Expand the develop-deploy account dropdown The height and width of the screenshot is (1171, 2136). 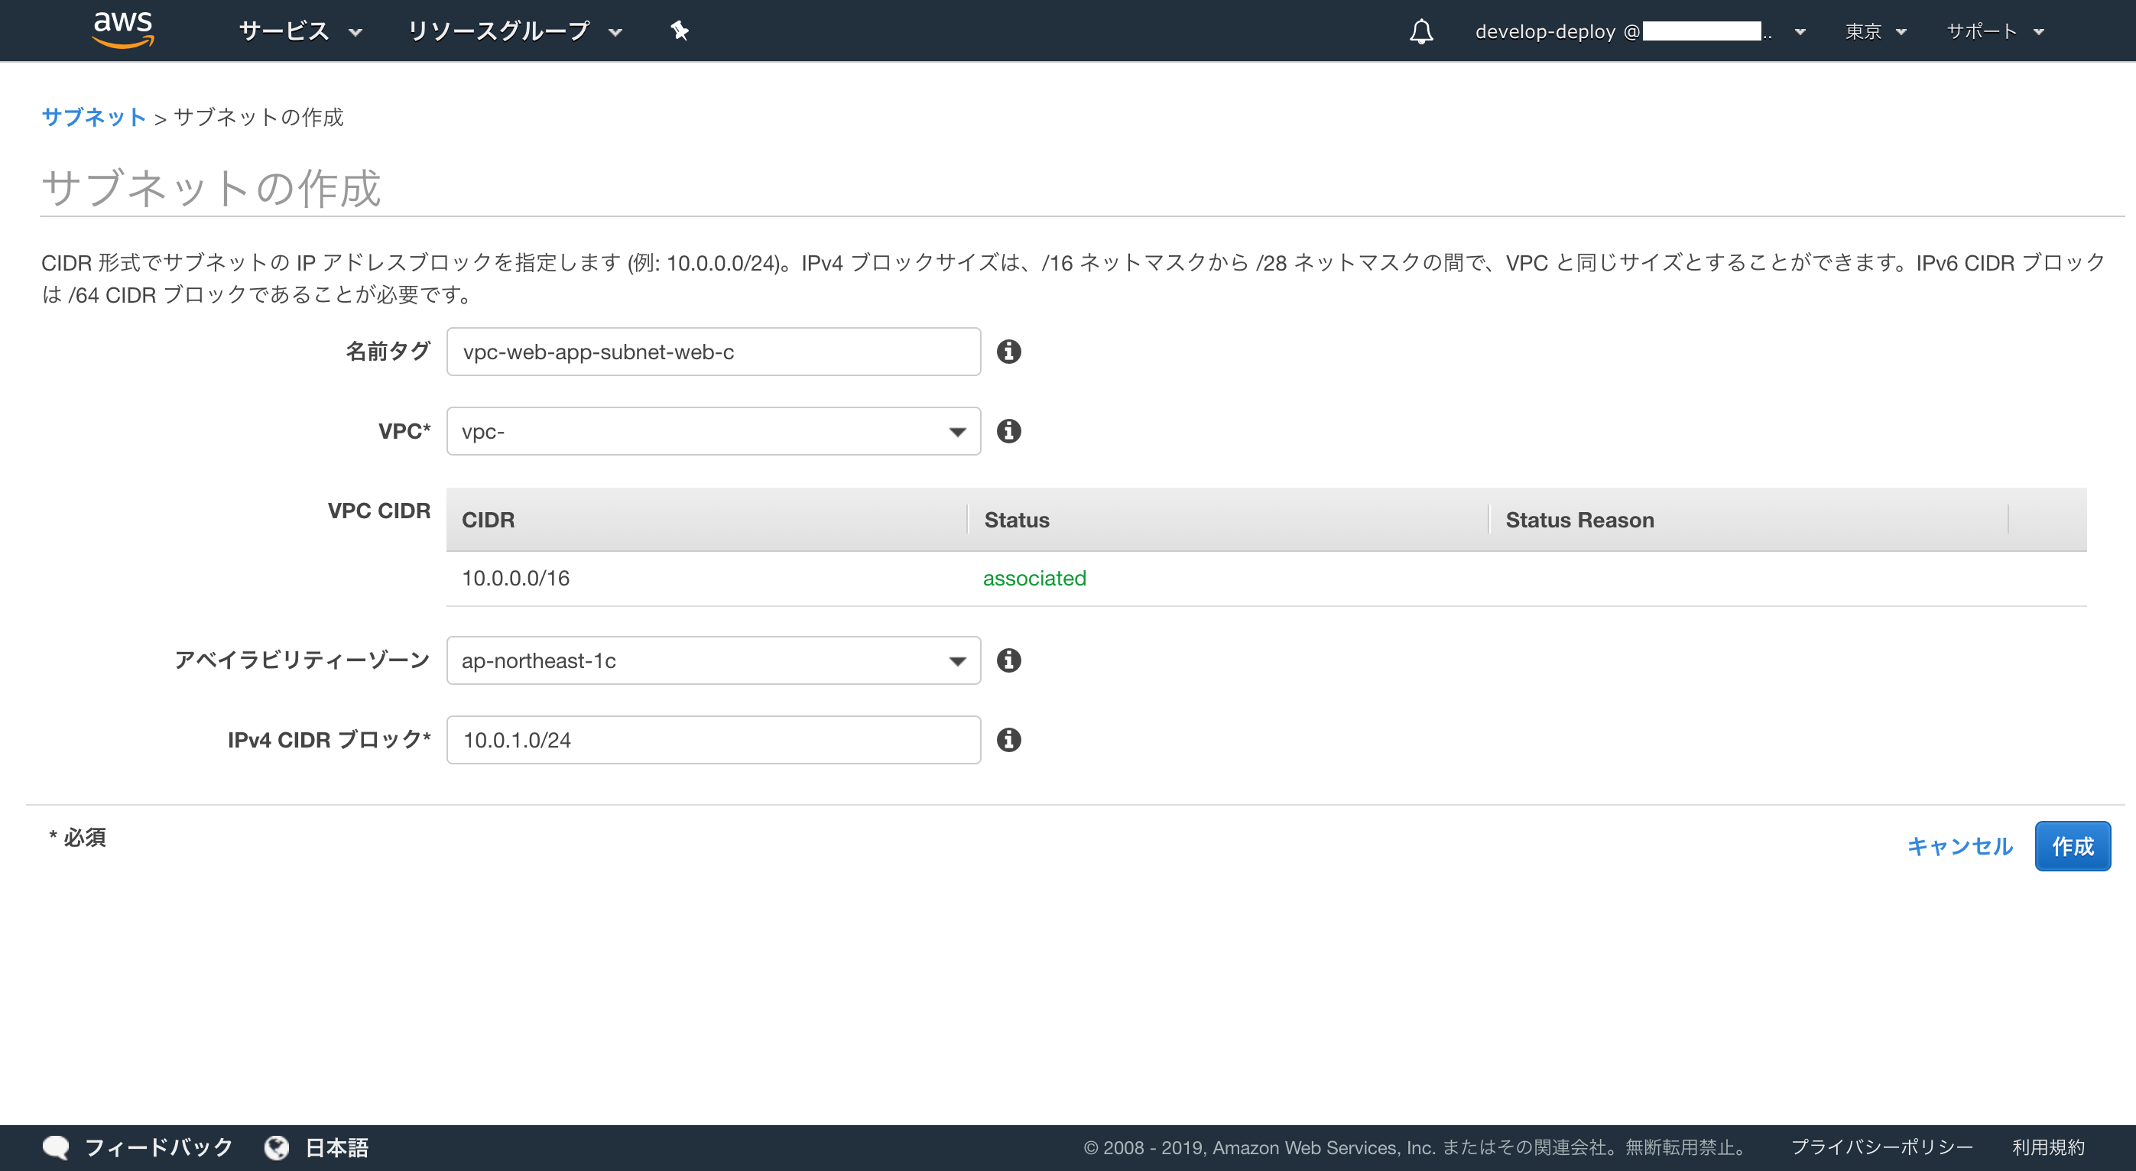[x=1639, y=31]
